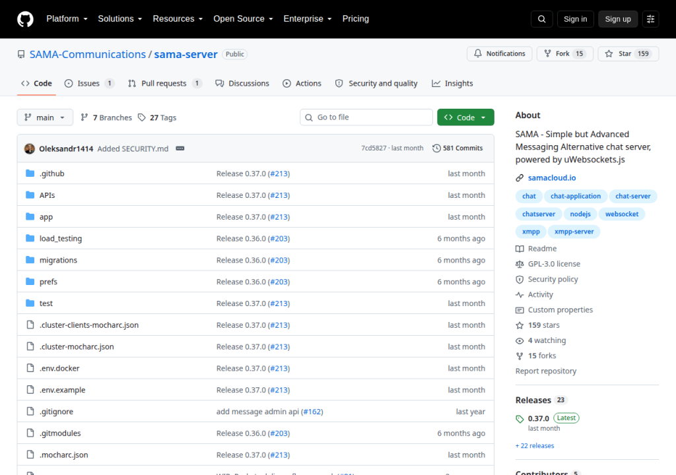Open the Security and quality tab
The width and height of the screenshot is (676, 475).
coord(376,83)
